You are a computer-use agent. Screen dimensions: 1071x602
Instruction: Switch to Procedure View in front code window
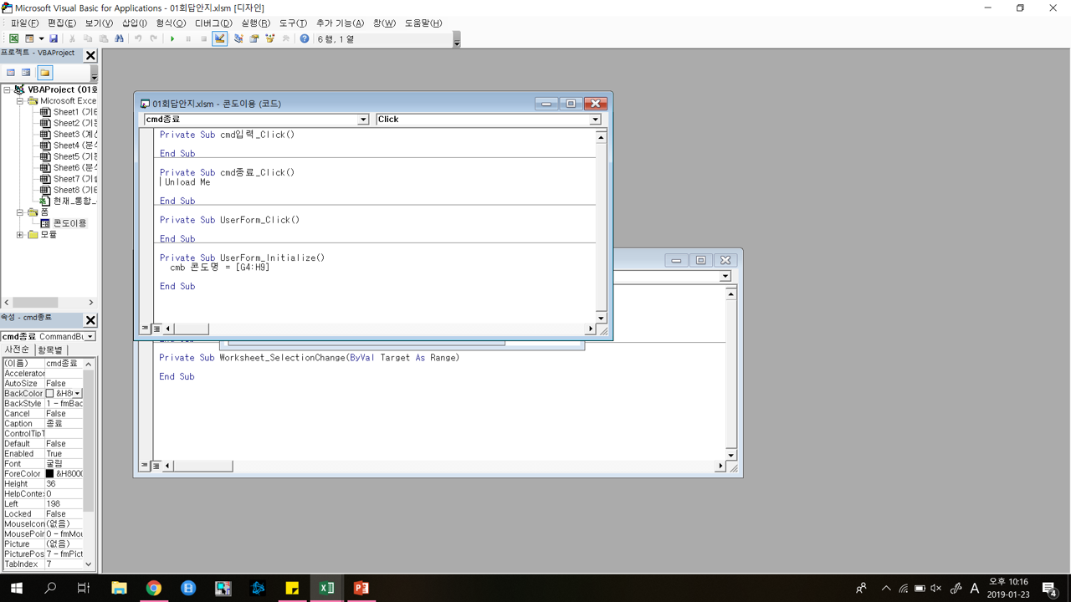pos(145,329)
